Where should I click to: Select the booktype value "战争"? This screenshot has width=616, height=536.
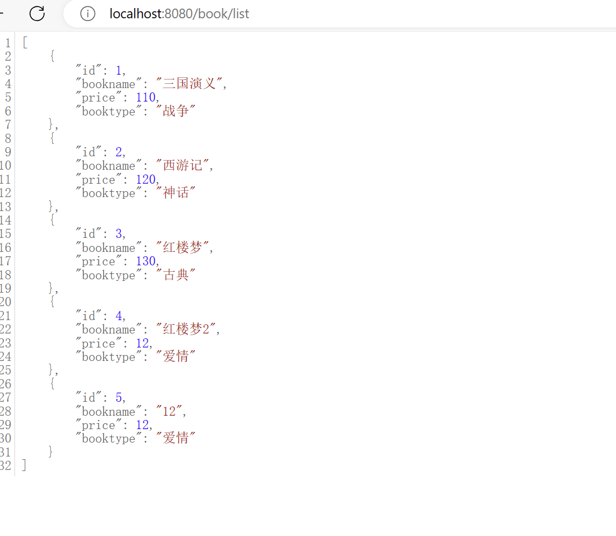[176, 111]
